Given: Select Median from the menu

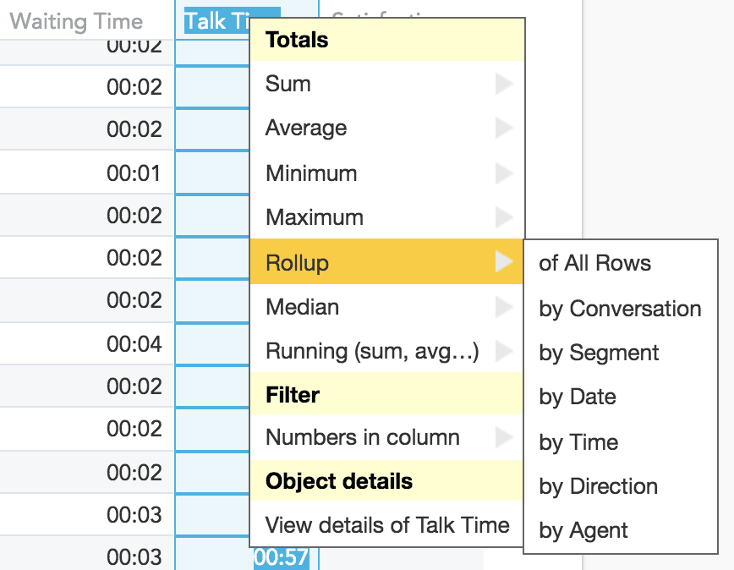Looking at the screenshot, I should click(x=300, y=307).
